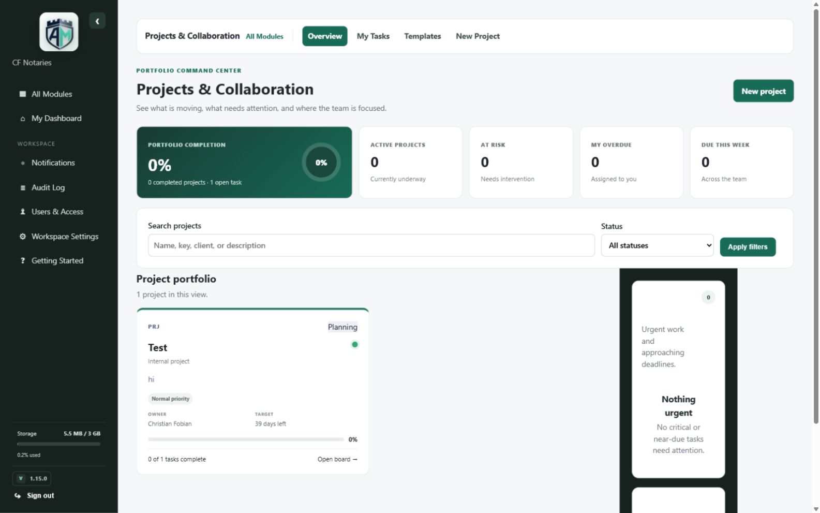Switch to the My Tasks tab
Viewport: 820px width, 513px height.
tap(373, 36)
